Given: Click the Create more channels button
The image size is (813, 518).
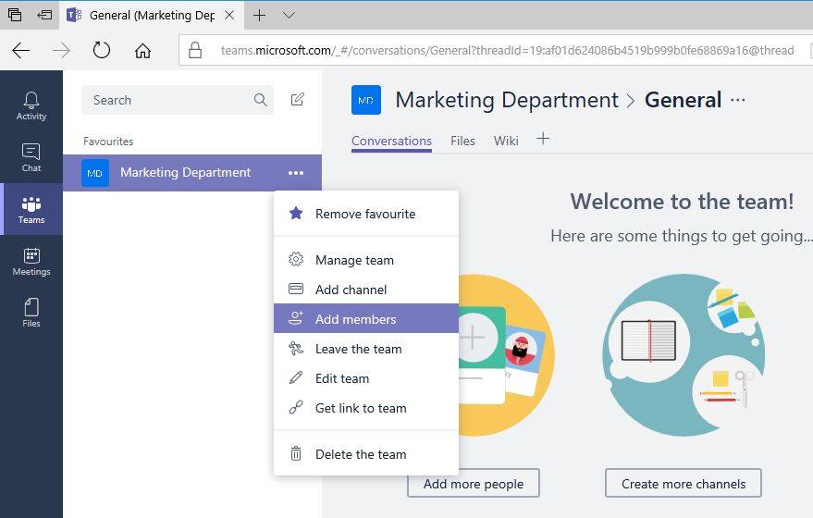Looking at the screenshot, I should [x=684, y=483].
